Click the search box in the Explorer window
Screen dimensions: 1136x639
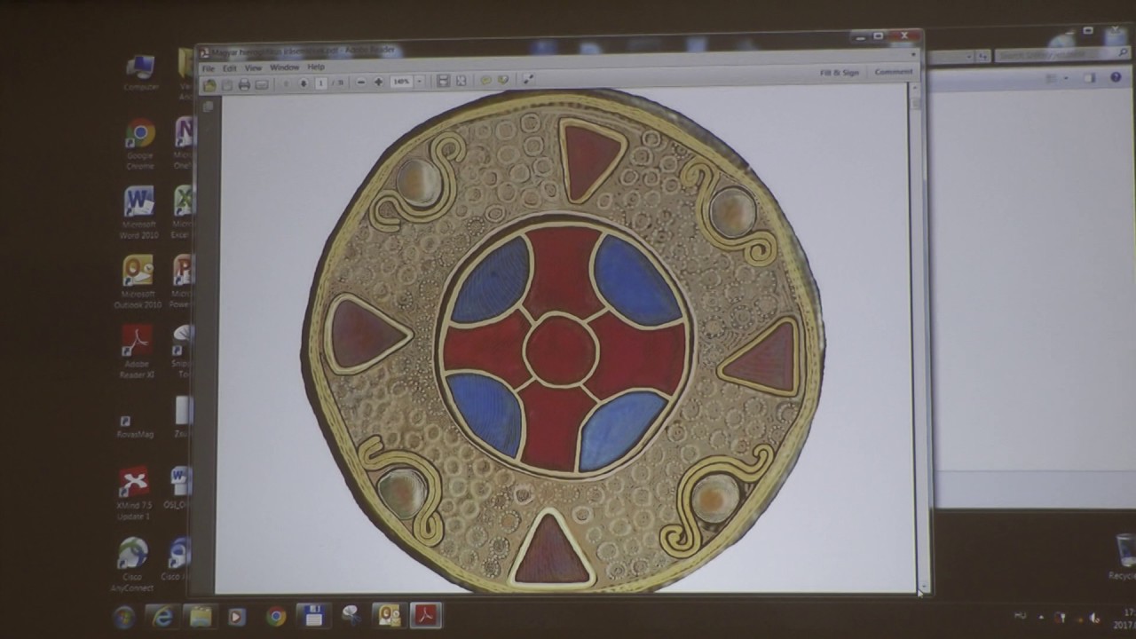click(x=1061, y=55)
